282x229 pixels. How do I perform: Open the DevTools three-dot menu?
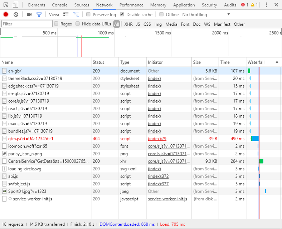click(267, 5)
